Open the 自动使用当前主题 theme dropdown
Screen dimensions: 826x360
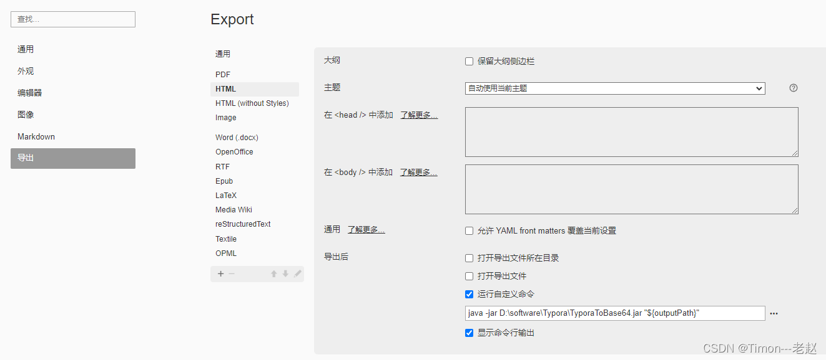[x=615, y=88]
